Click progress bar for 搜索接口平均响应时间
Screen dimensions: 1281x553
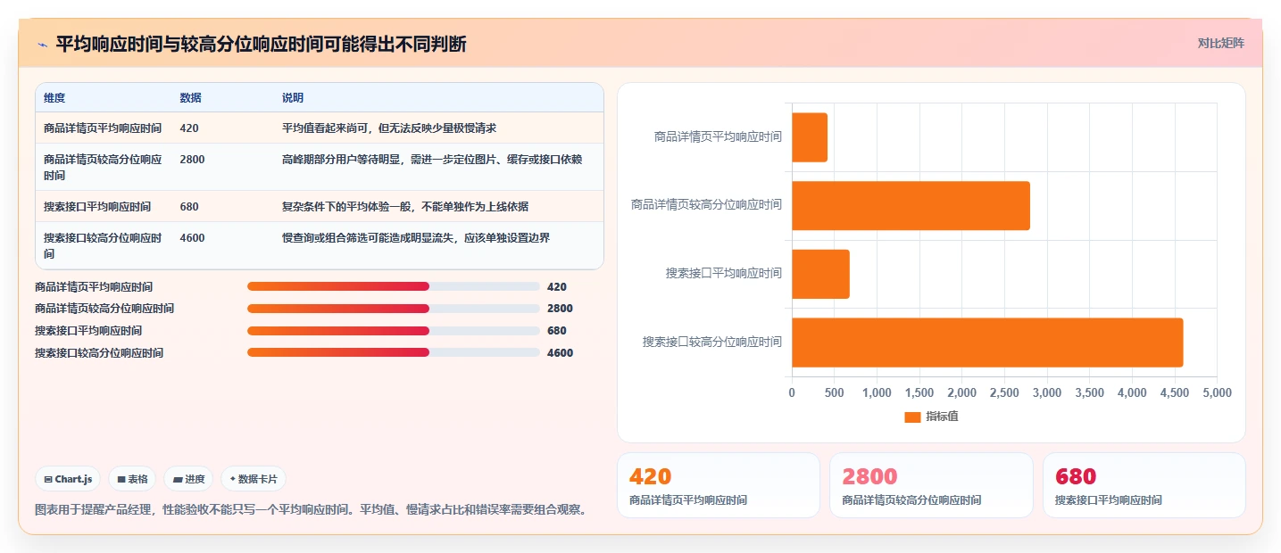[394, 331]
